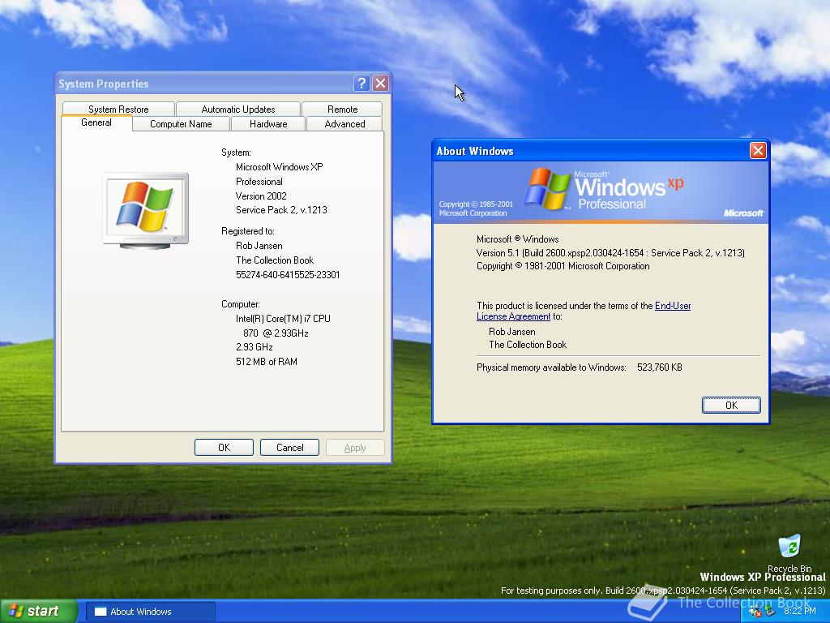Click the "512 MB of RAM" text
The height and width of the screenshot is (623, 830).
tap(266, 361)
